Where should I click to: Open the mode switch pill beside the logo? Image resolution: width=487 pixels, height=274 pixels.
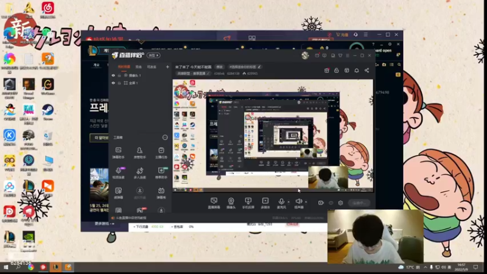(153, 55)
